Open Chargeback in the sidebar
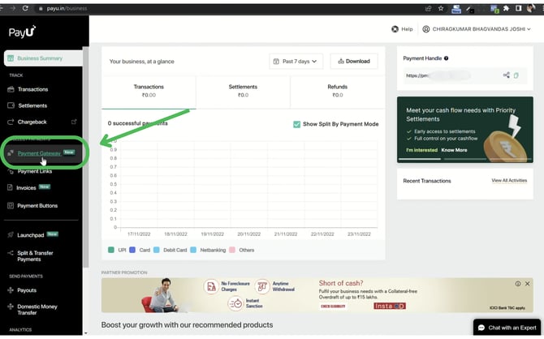544x339 pixels. click(32, 122)
